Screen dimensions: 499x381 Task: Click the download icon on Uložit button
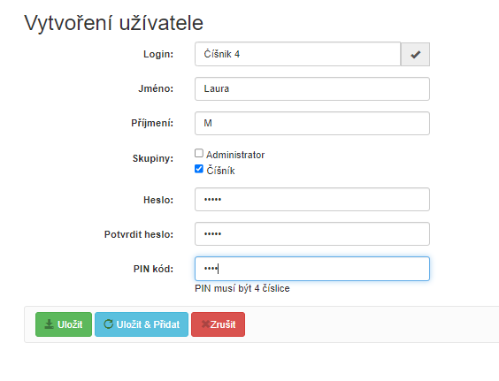(x=49, y=324)
